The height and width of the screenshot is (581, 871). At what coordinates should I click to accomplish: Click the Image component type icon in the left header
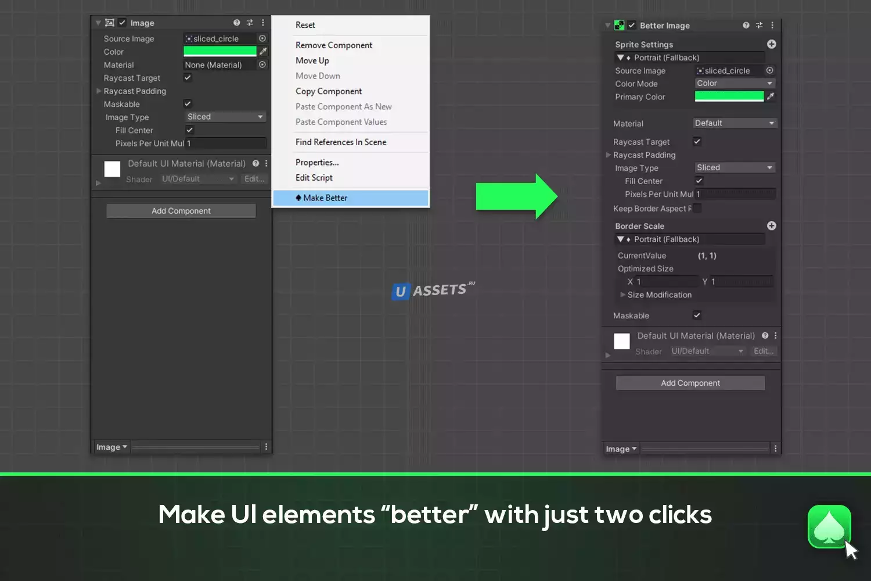pyautogui.click(x=109, y=23)
